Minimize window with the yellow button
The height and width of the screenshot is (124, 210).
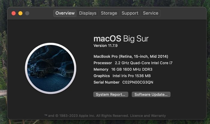[20, 13]
